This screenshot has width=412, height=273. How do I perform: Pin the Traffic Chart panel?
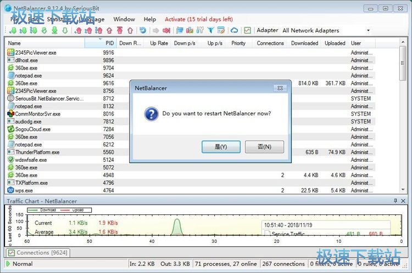tap(396, 201)
